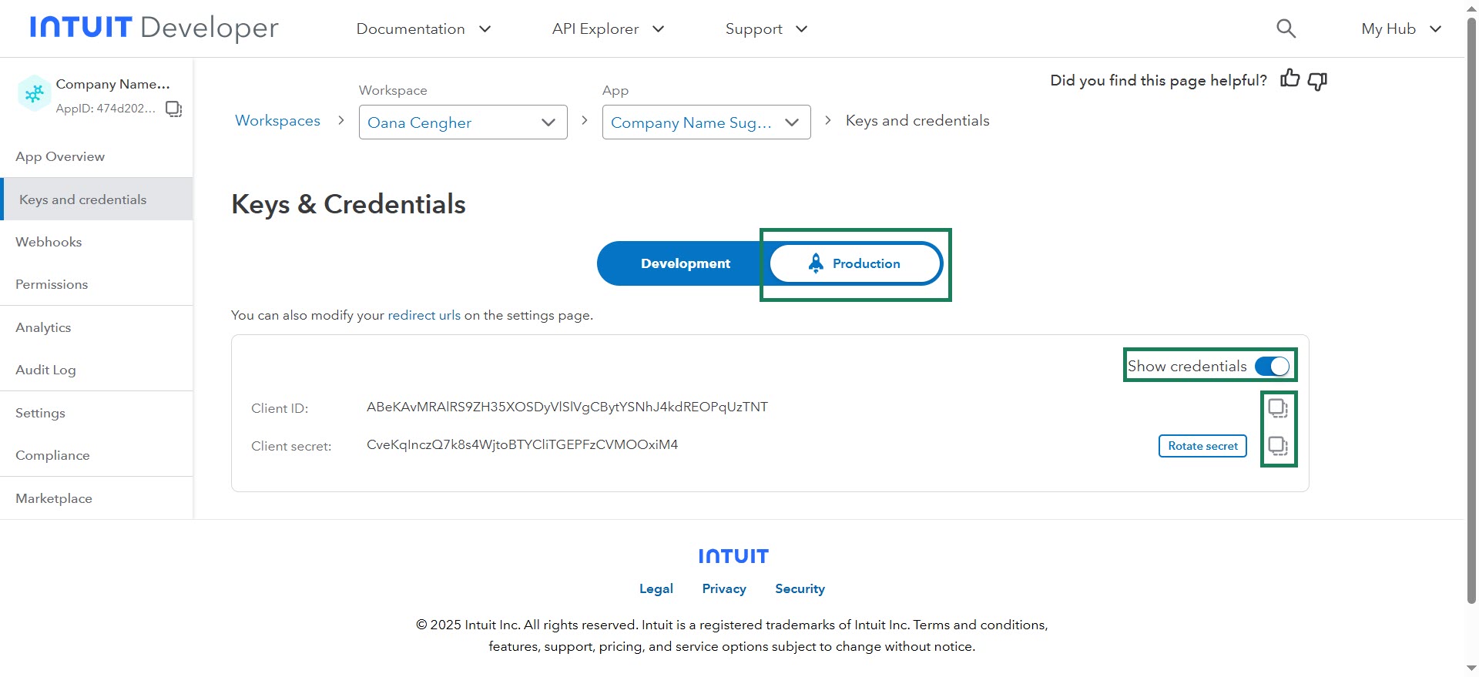The height and width of the screenshot is (677, 1479).
Task: Click the Intuit Developer logo
Action: tap(154, 28)
